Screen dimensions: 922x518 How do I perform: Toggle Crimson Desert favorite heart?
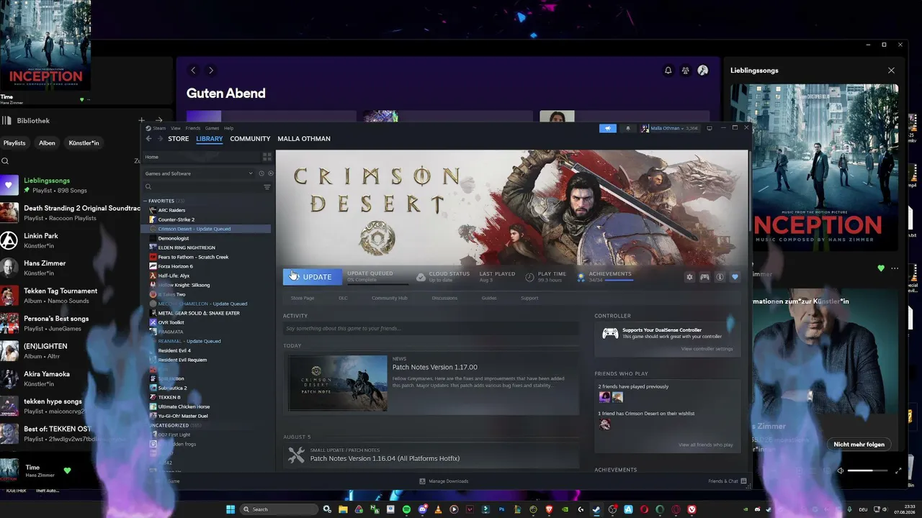(735, 277)
